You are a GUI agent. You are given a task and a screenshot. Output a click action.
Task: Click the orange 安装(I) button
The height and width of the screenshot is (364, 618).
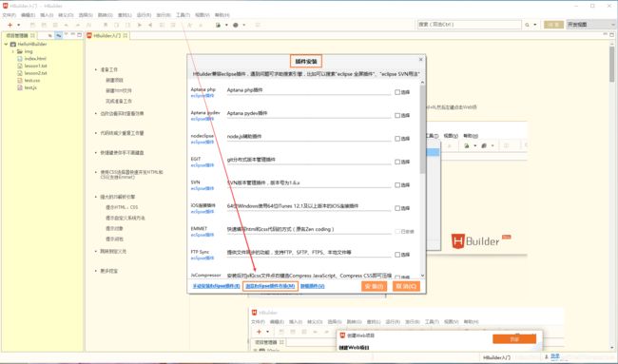tap(374, 286)
